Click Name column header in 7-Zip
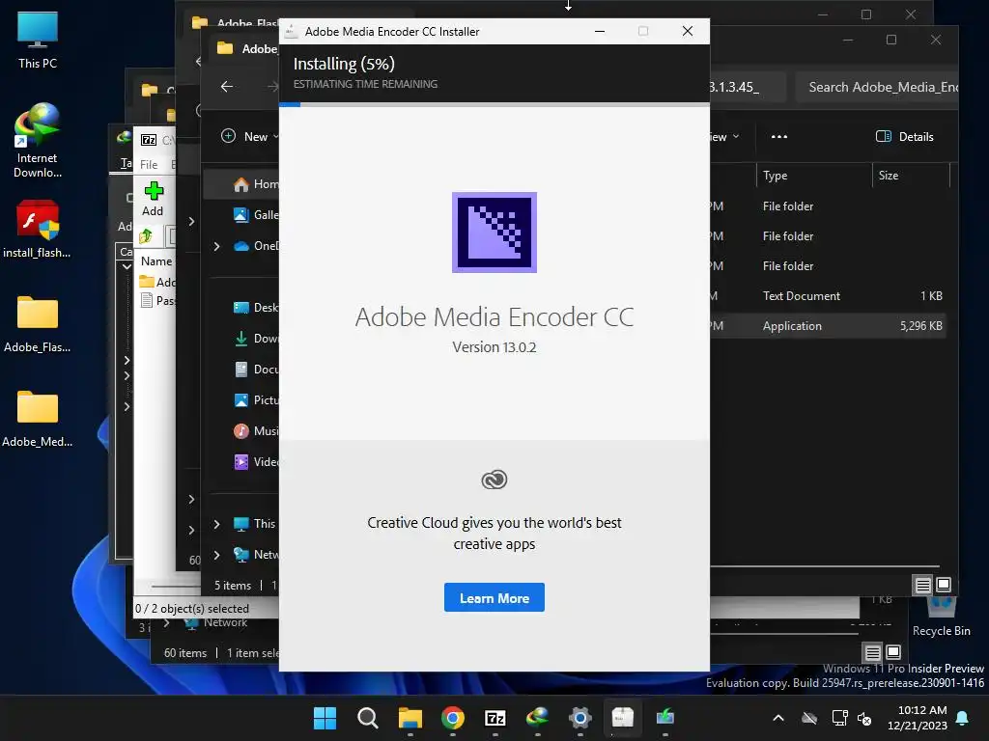 (x=155, y=261)
